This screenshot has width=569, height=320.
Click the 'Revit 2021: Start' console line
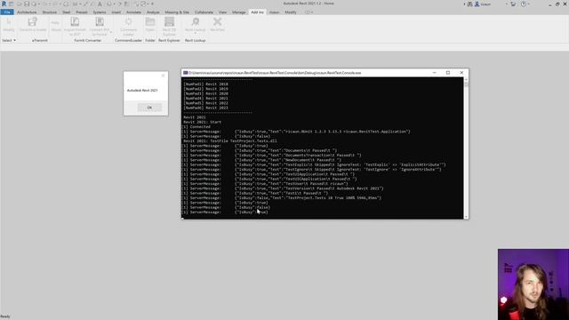(x=202, y=123)
